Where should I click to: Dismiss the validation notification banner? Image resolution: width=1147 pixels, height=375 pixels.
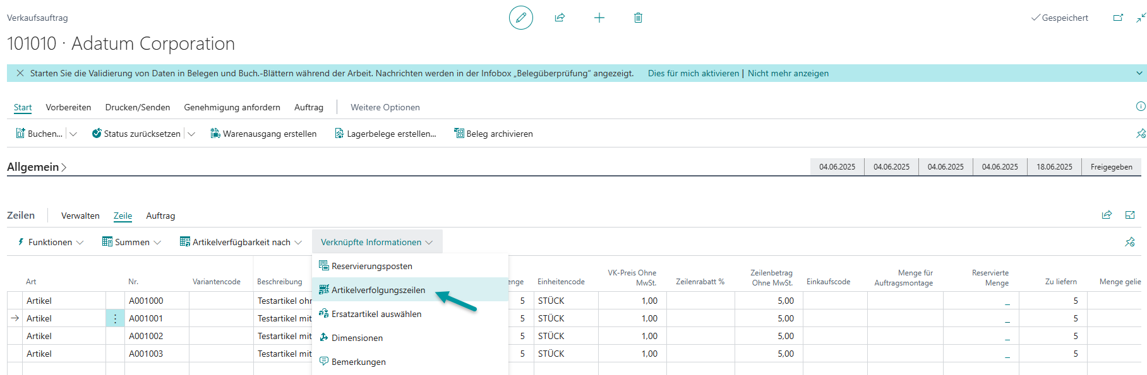pos(20,73)
